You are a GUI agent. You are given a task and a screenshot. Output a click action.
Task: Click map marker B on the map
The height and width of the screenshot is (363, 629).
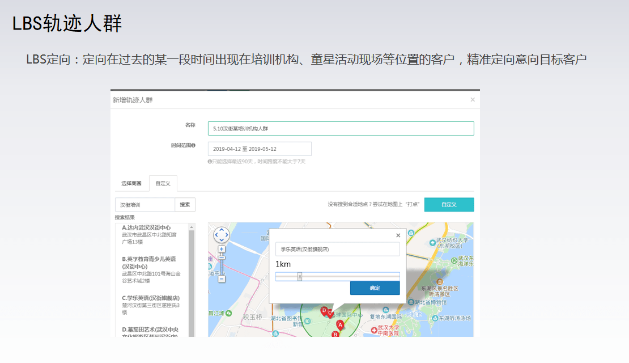point(334,334)
